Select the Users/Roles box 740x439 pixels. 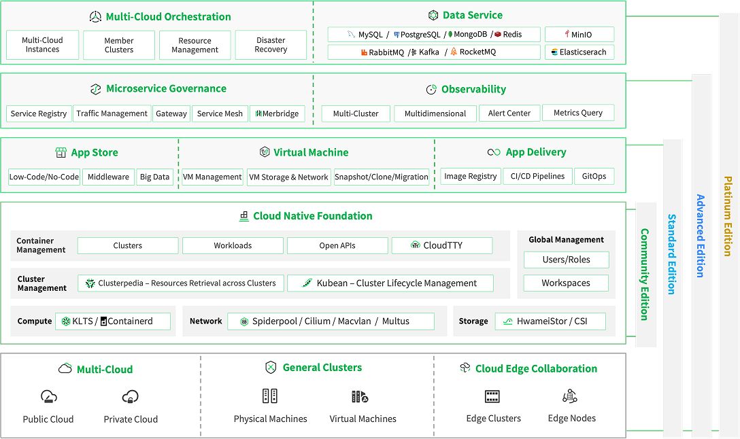click(x=567, y=260)
